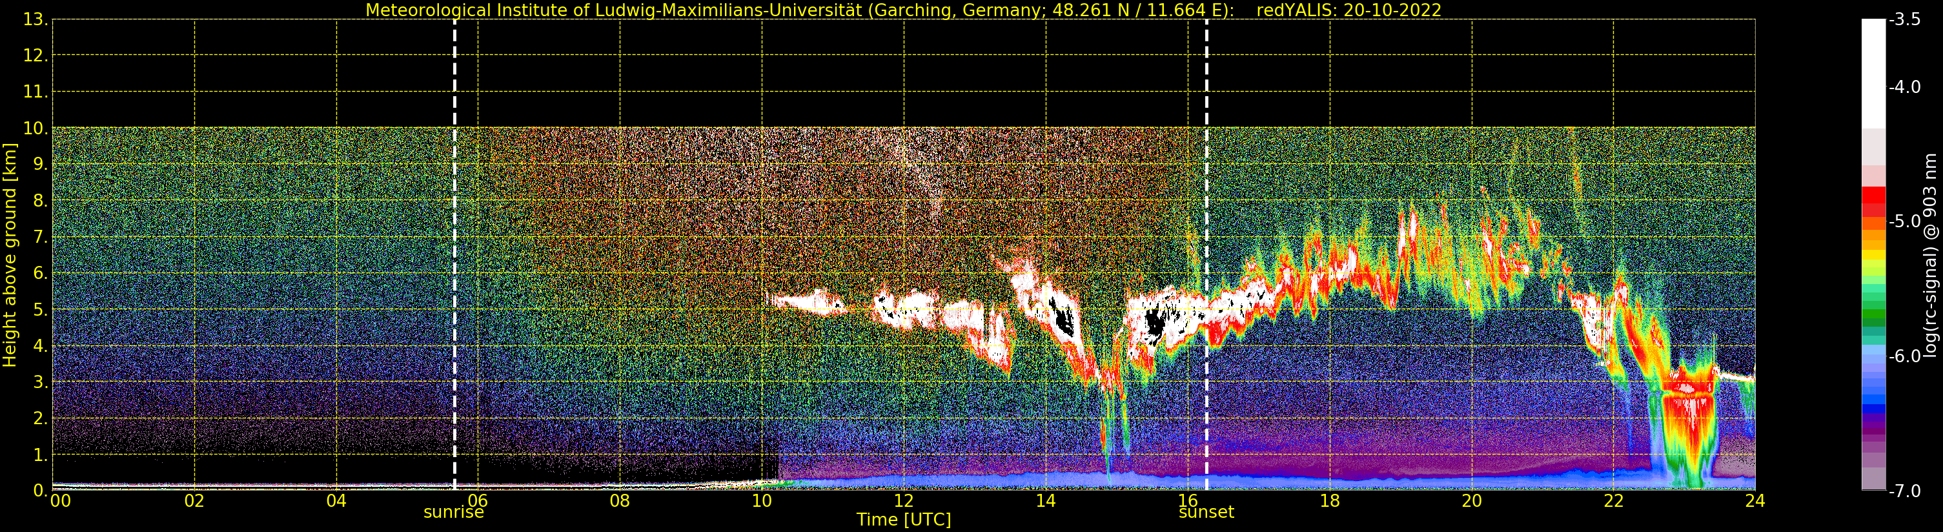The height and width of the screenshot is (532, 1943).
Task: Click the colorbar tick label '-6.0'
Action: [x=1904, y=356]
